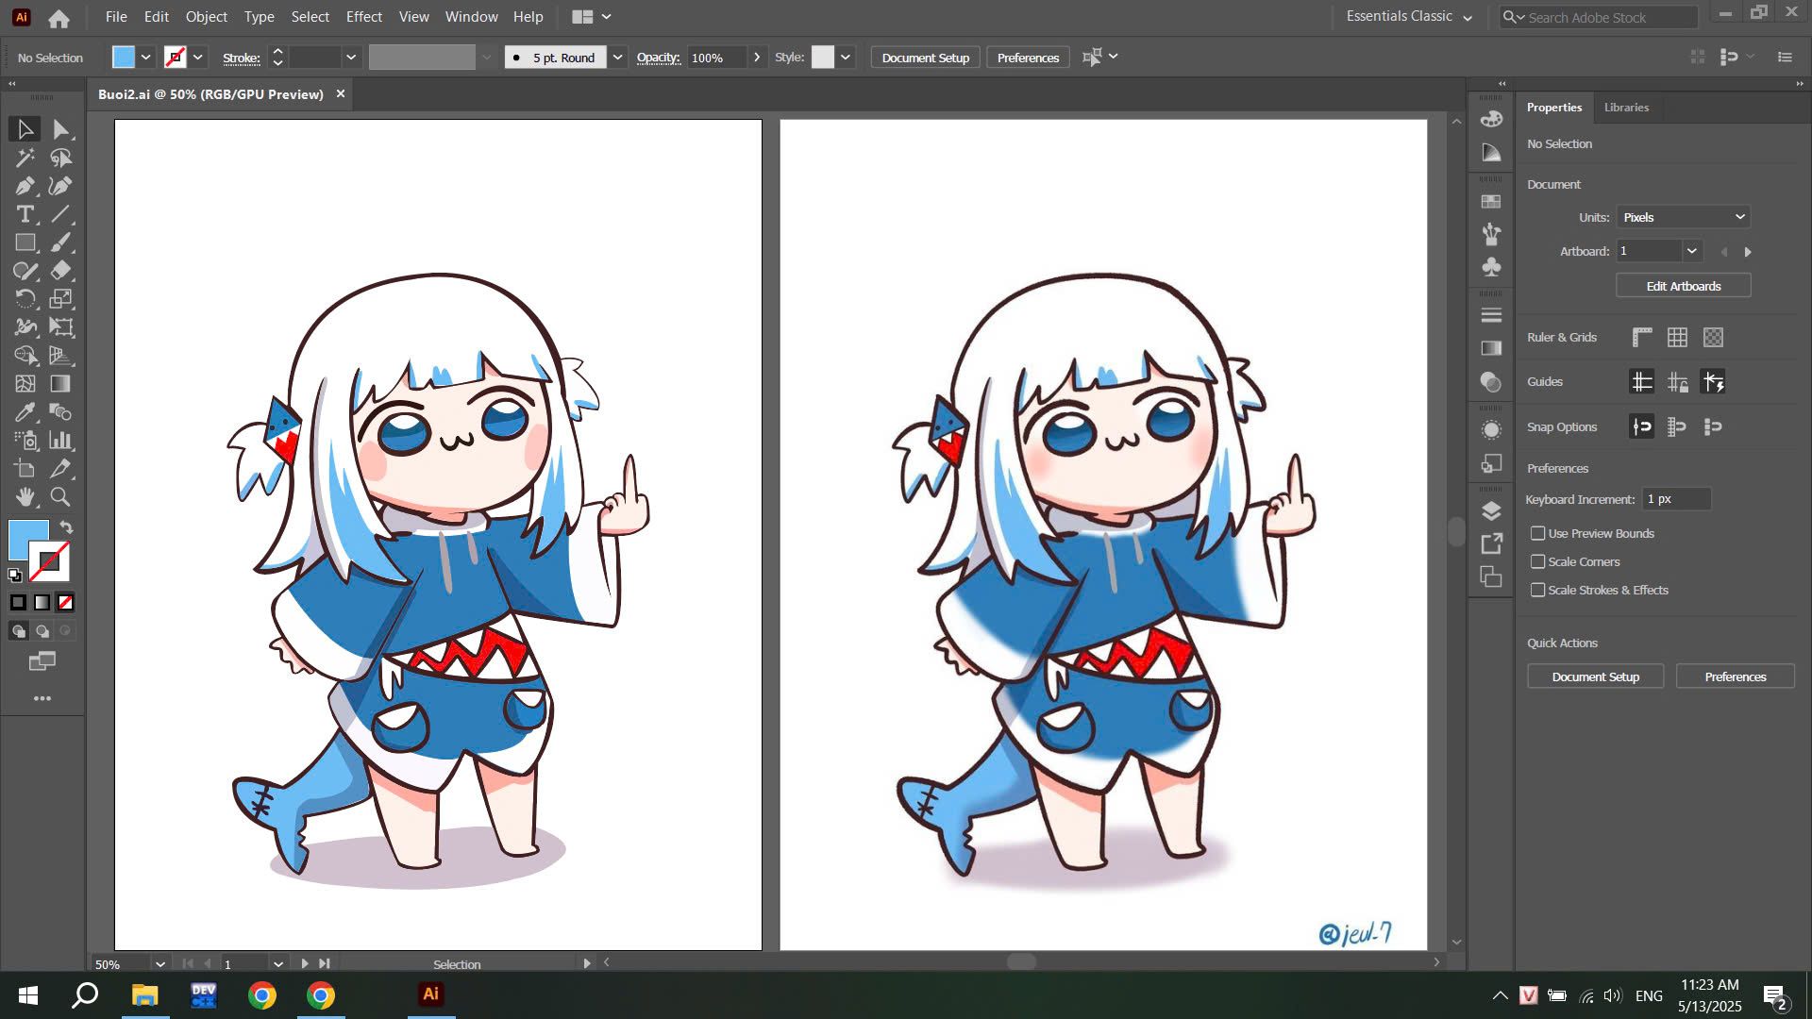1812x1019 pixels.
Task: Toggle Show Rulers button
Action: click(x=1642, y=337)
